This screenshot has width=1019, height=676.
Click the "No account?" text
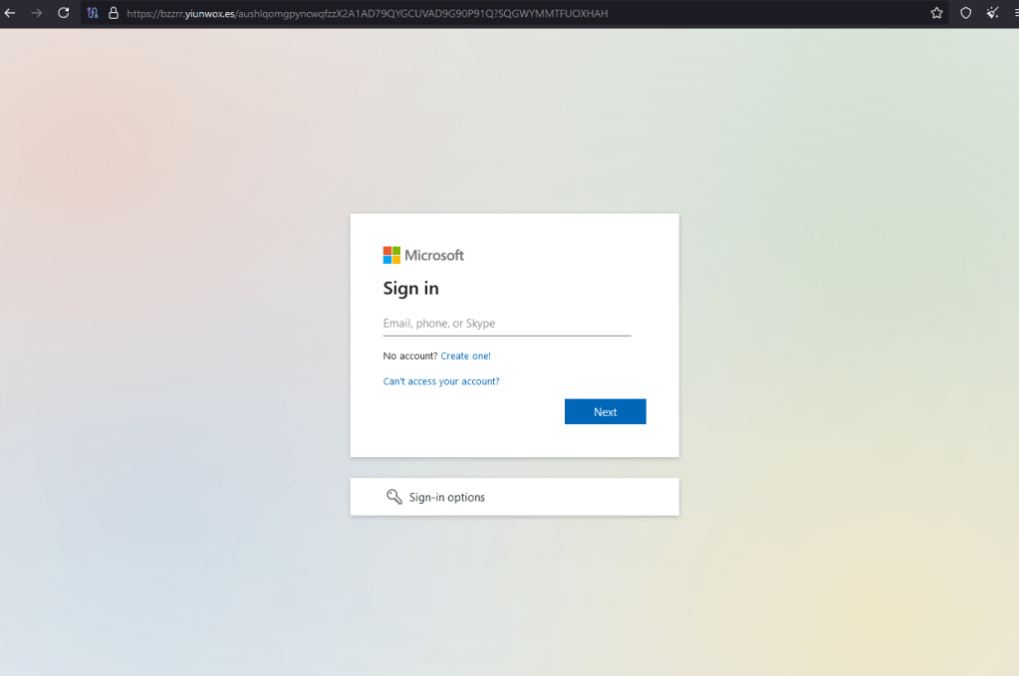tap(409, 355)
